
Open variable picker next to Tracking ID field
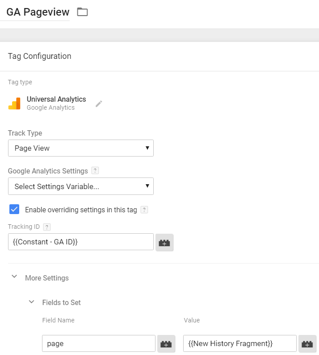point(164,243)
